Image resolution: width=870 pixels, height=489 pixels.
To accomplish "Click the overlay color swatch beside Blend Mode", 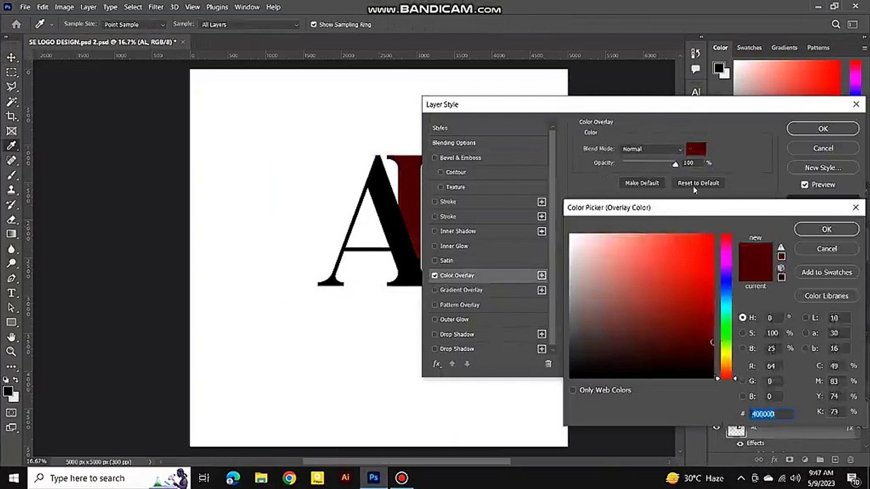I will tap(696, 149).
